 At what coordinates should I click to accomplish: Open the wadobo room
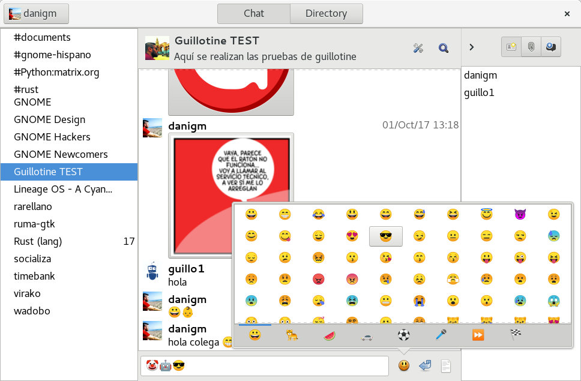[69, 311]
